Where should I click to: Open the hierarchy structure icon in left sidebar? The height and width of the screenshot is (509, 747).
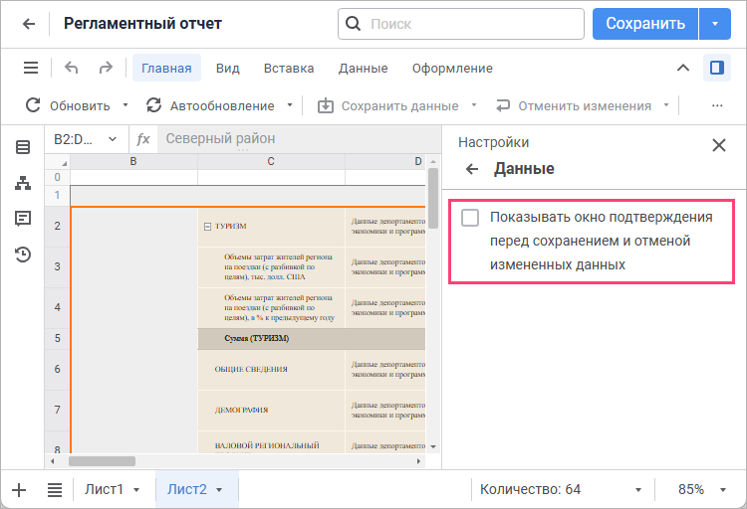click(x=22, y=183)
